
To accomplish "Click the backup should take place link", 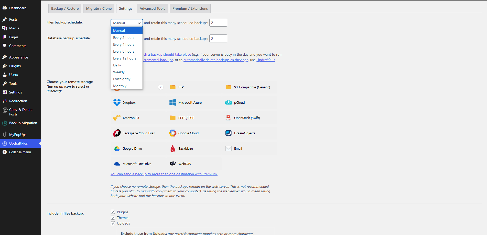I will click(x=167, y=54).
